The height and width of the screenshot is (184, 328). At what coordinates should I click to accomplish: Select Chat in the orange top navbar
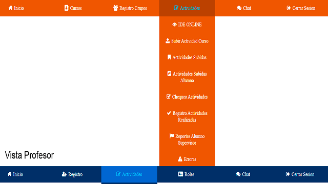pos(244,8)
